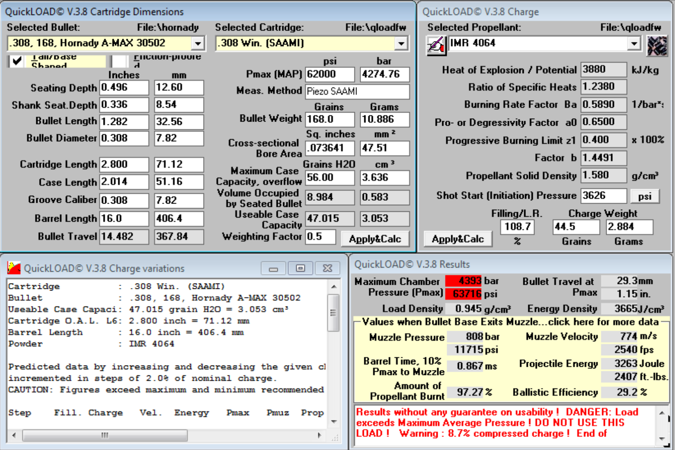Select the Barrel Length inches field
This screenshot has height=450, width=675.
pyautogui.click(x=124, y=218)
